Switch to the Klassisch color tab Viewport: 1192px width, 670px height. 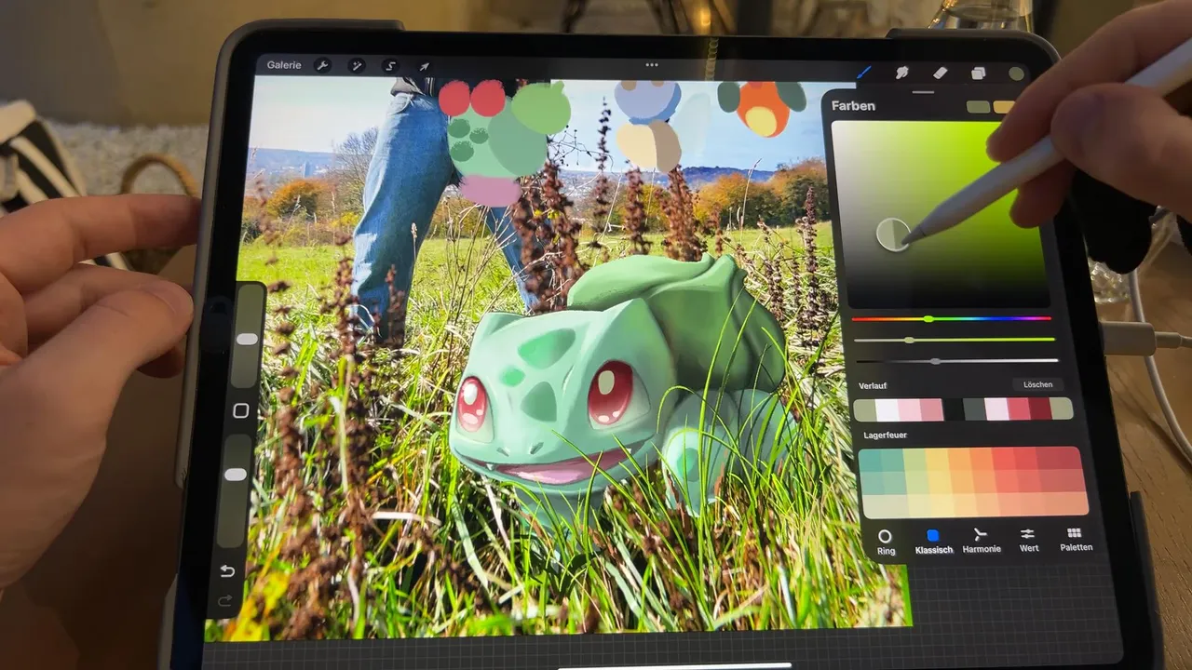[x=933, y=542]
